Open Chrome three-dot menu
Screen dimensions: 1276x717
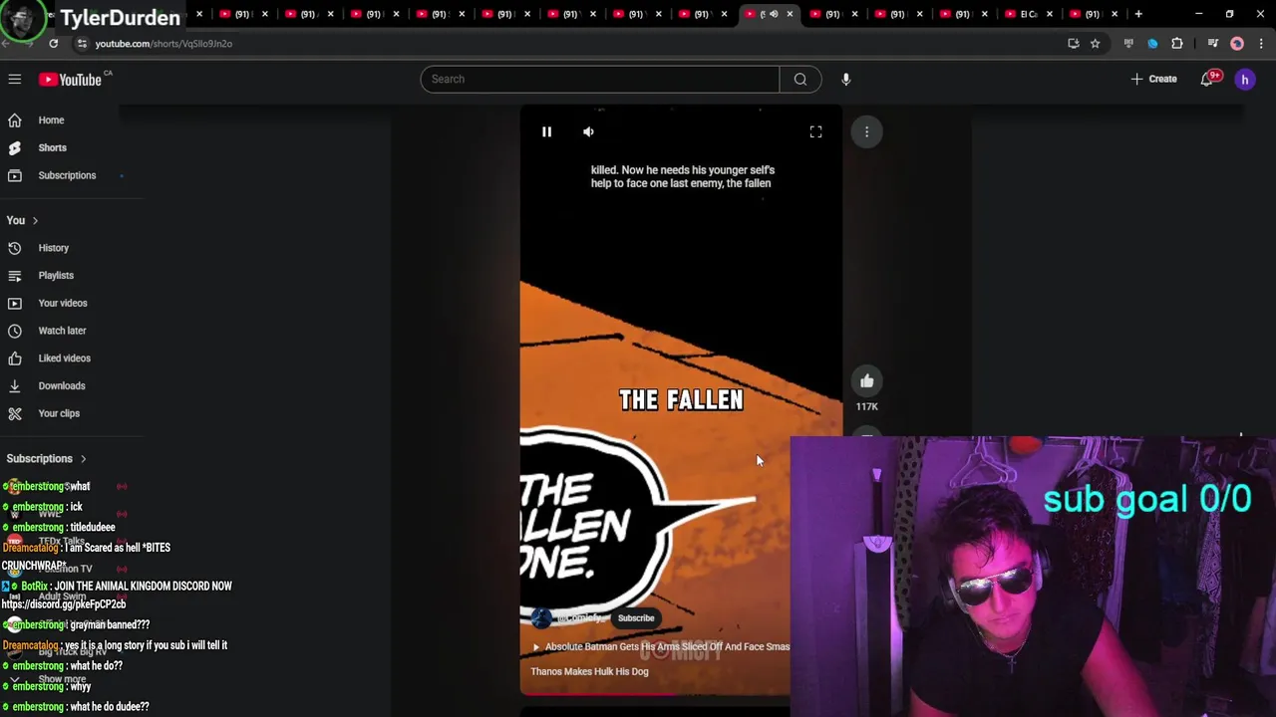coord(1261,44)
